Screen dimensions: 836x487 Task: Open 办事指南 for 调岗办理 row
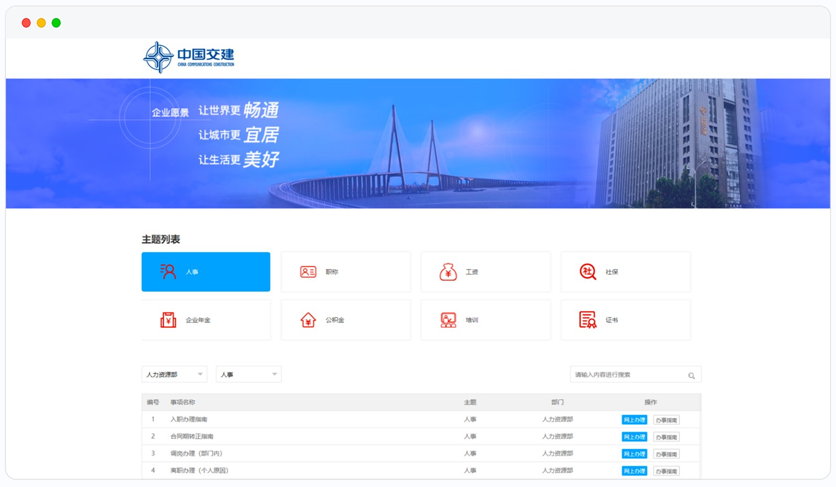coord(666,454)
